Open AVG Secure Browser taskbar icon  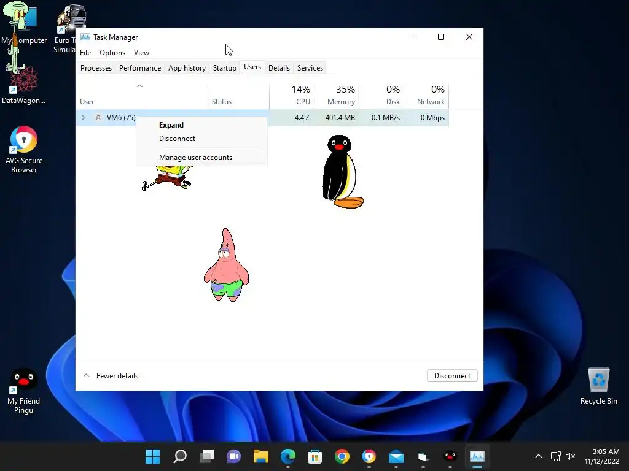coord(369,456)
